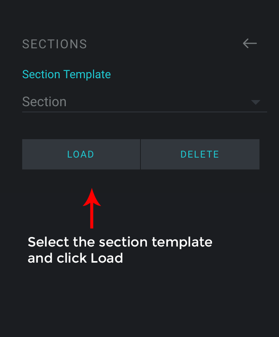Expand the Section Template selector field
Screen dimensions: 279x337
[144, 102]
